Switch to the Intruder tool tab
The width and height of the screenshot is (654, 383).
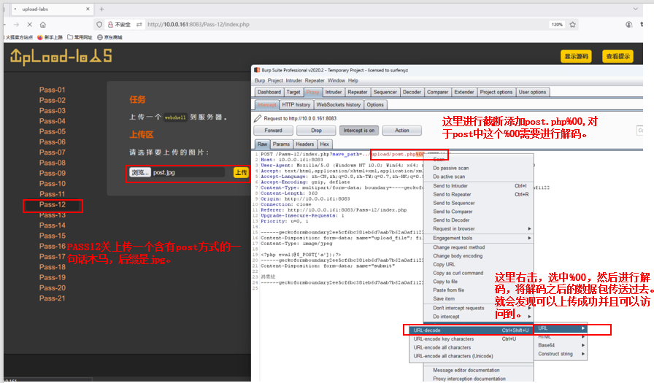pyautogui.click(x=334, y=92)
